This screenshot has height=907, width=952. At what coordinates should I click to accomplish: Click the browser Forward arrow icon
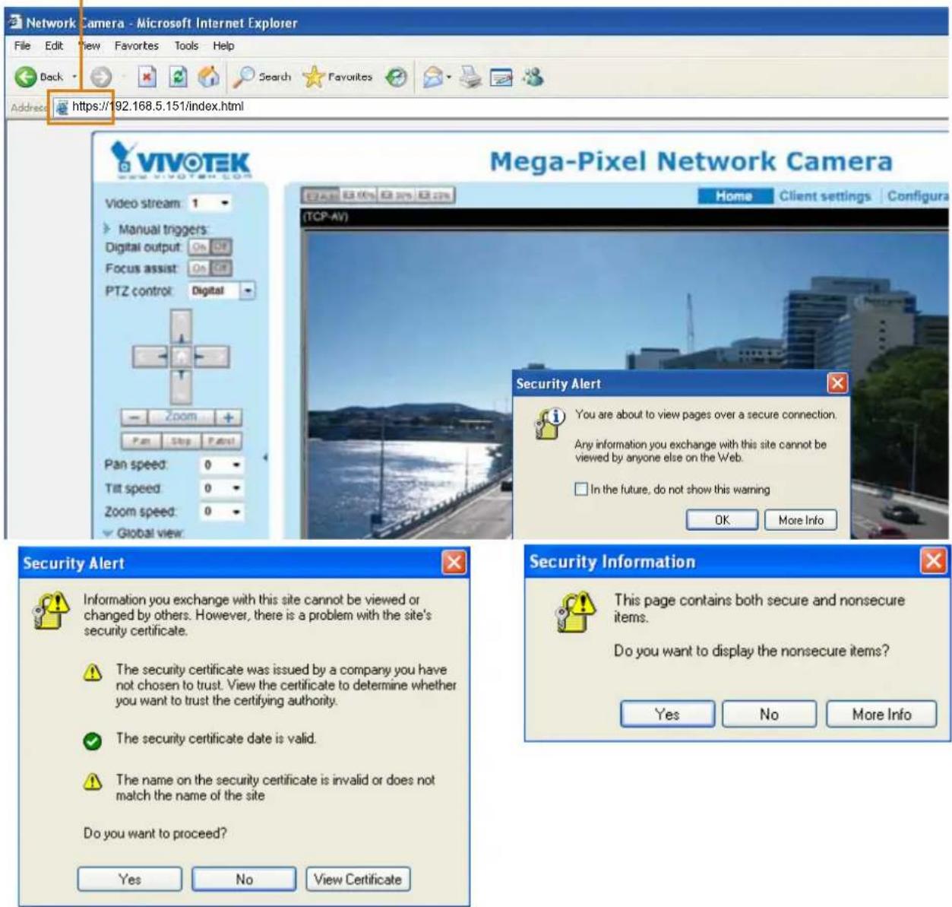click(x=101, y=77)
